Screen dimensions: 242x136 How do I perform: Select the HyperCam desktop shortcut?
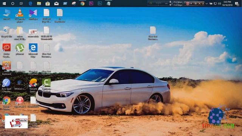(x=20, y=102)
